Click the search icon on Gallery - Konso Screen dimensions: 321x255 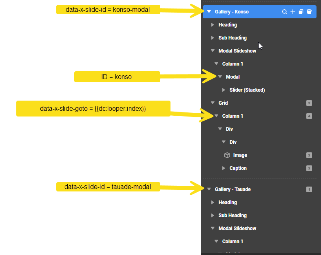pos(285,12)
